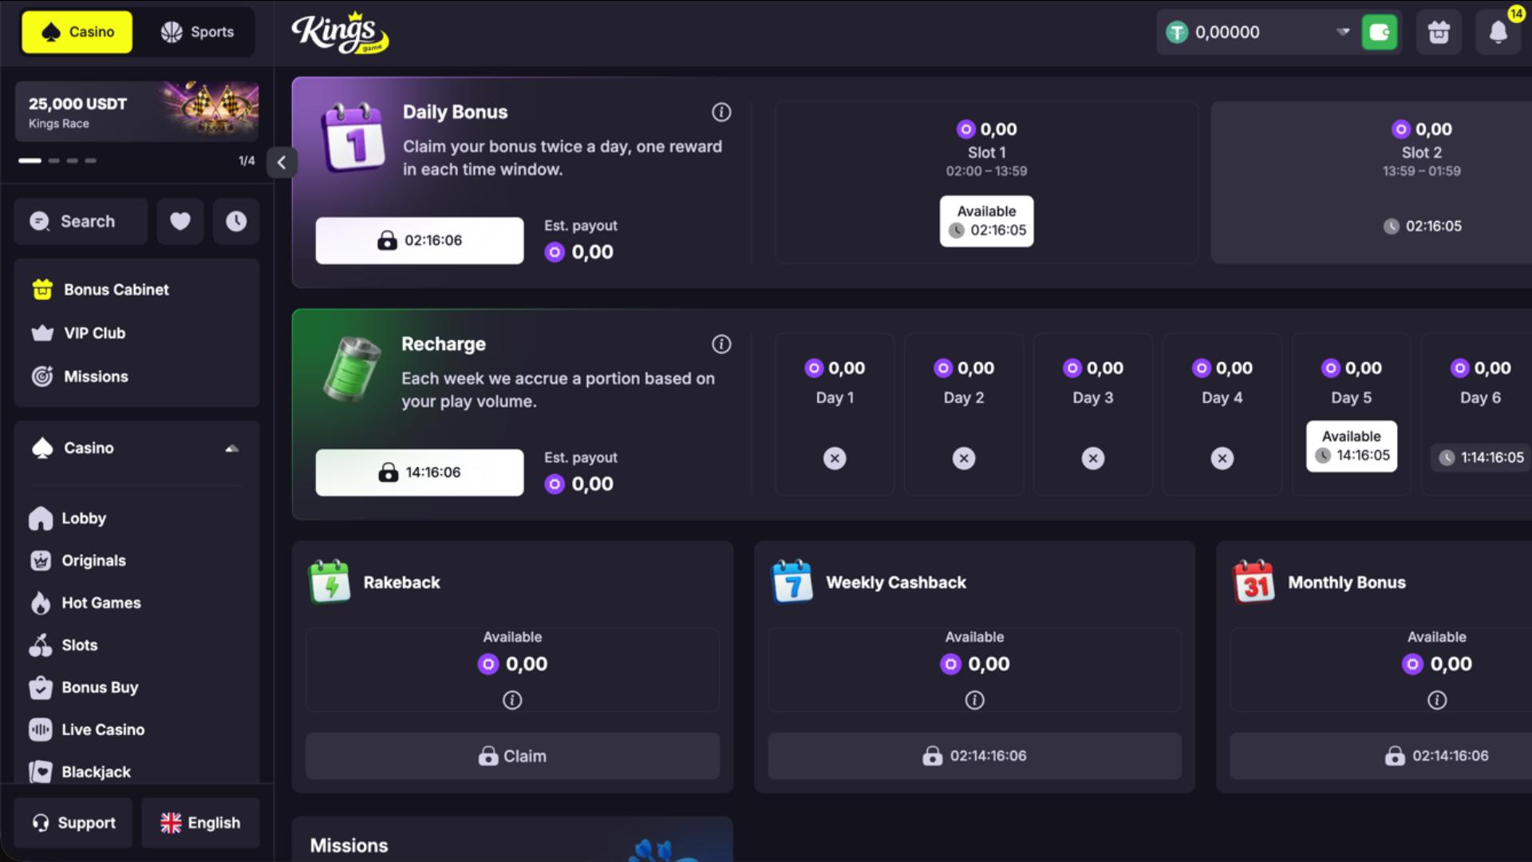Click the Recharge info icon

[721, 344]
